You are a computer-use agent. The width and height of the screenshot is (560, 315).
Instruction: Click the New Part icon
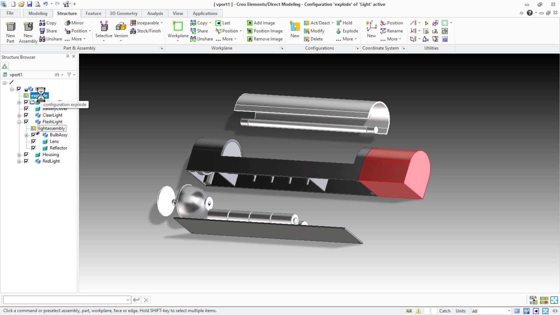(x=10, y=32)
